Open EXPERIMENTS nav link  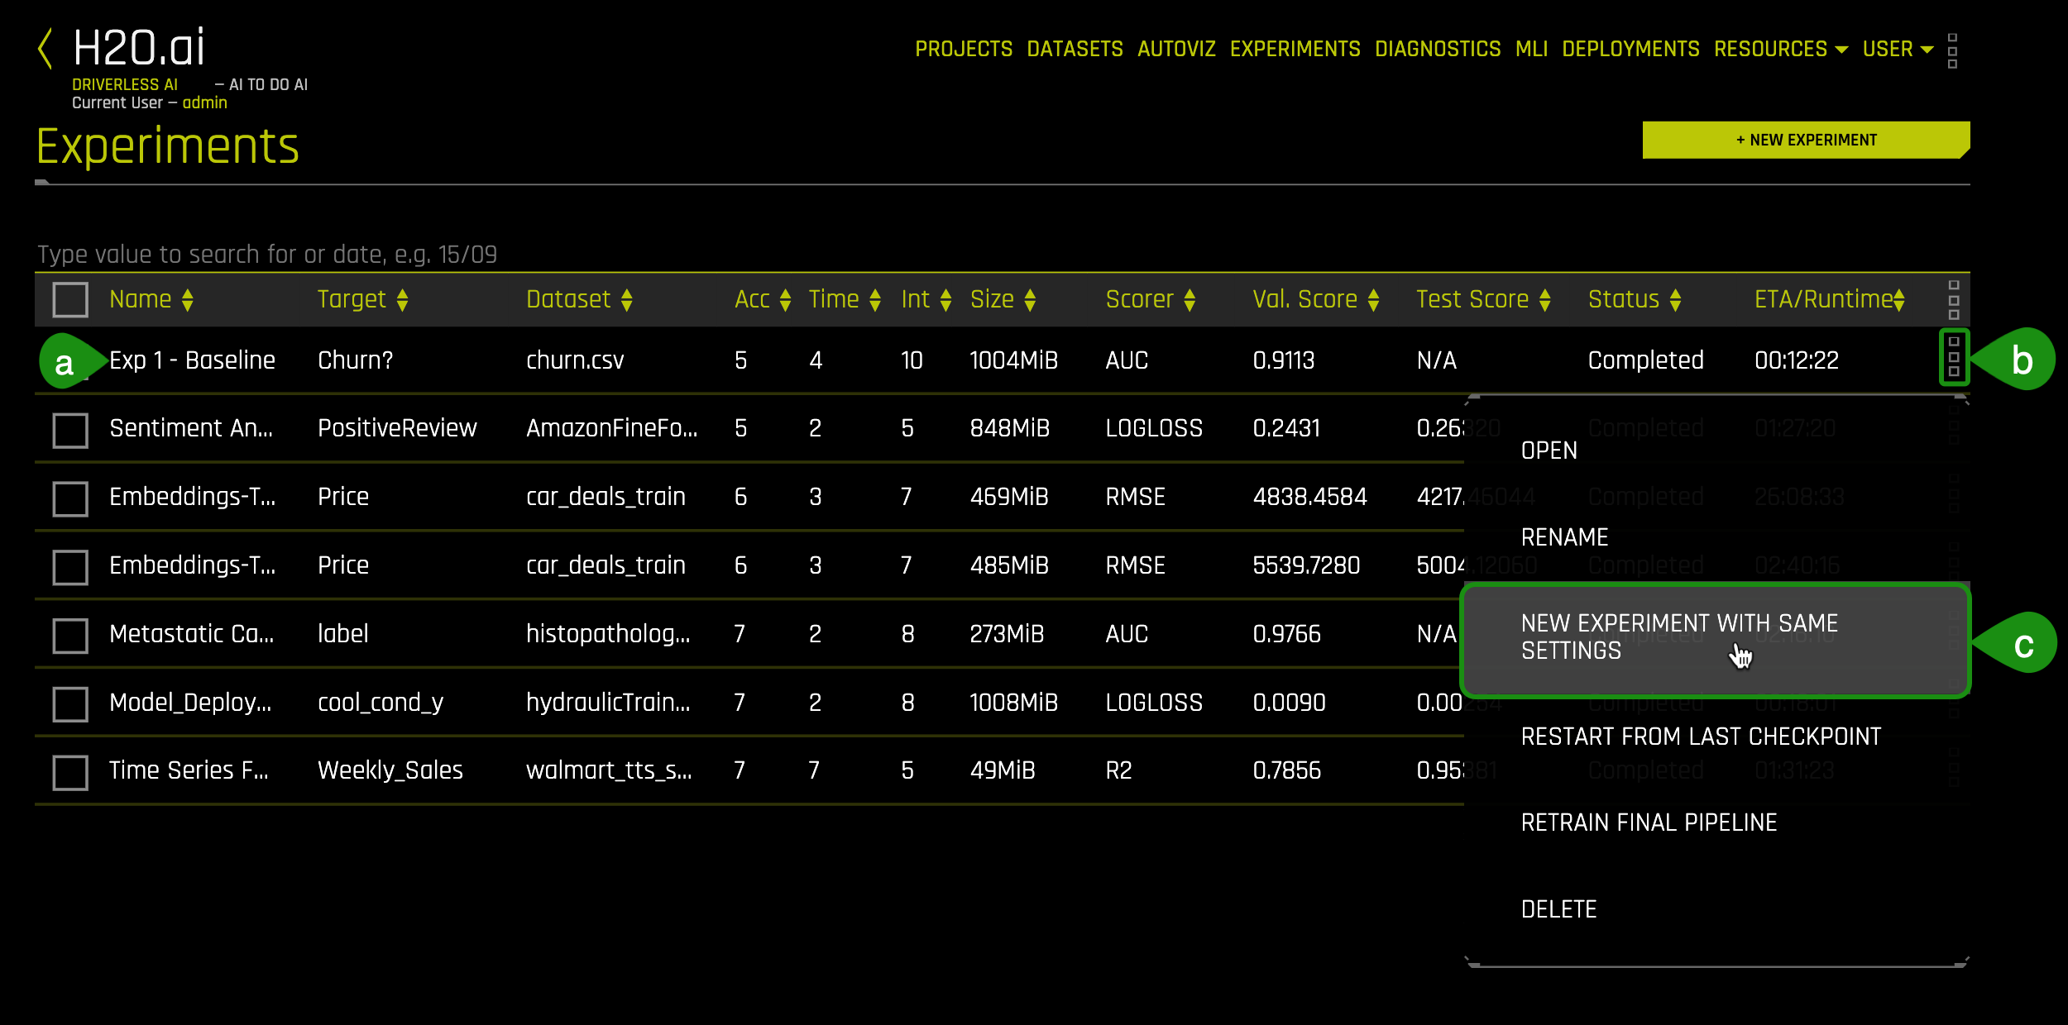pyautogui.click(x=1295, y=49)
